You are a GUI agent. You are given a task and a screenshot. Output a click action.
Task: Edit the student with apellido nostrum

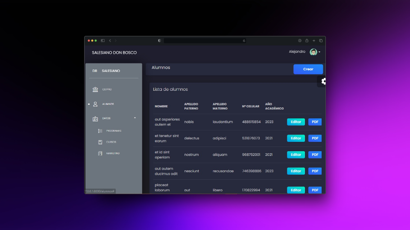coord(296,155)
